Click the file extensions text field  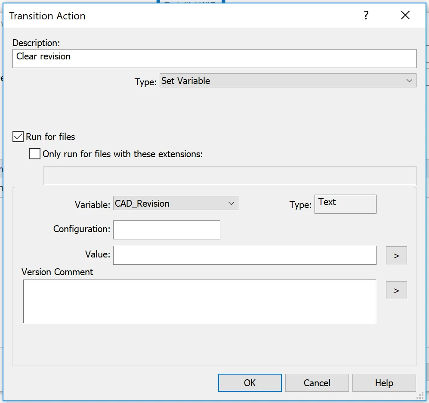tap(229, 176)
